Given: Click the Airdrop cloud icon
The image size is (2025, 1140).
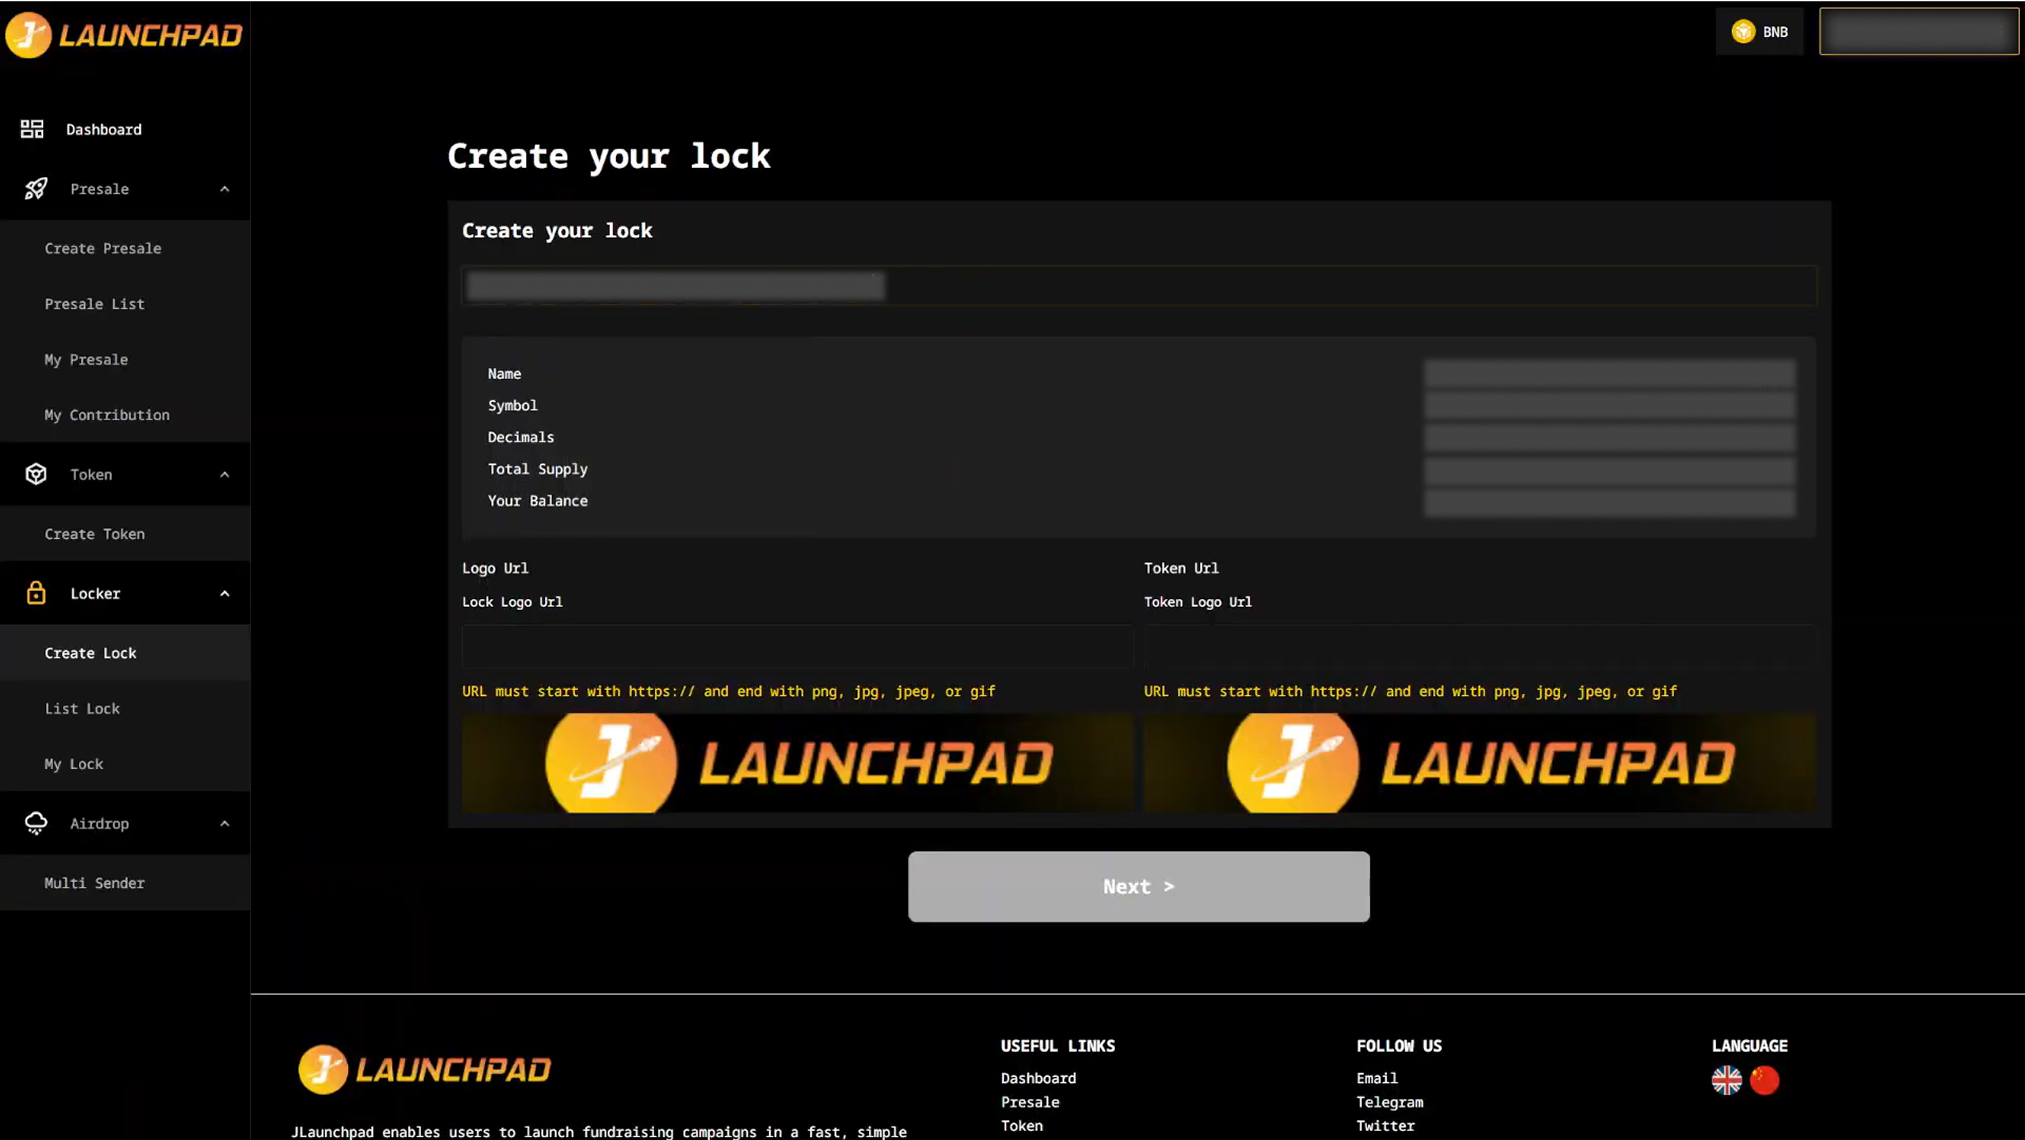Looking at the screenshot, I should [35, 823].
